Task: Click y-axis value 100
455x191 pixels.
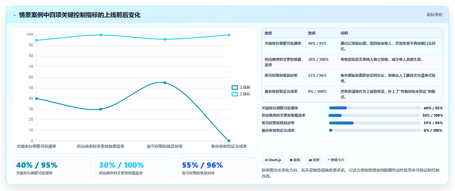Action: [30, 35]
